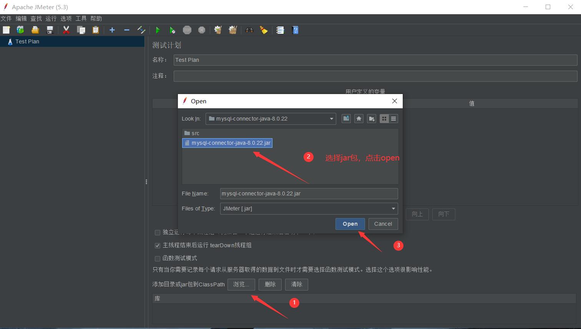Click the Home folder icon in Open dialog
This screenshot has height=329, width=581.
coord(359,119)
